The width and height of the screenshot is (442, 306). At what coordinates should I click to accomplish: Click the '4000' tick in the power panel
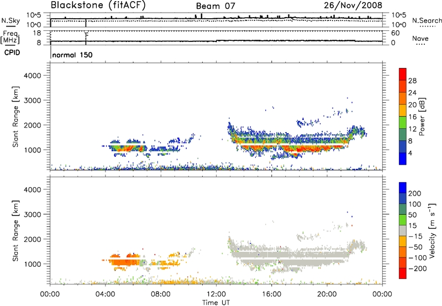click(x=33, y=76)
